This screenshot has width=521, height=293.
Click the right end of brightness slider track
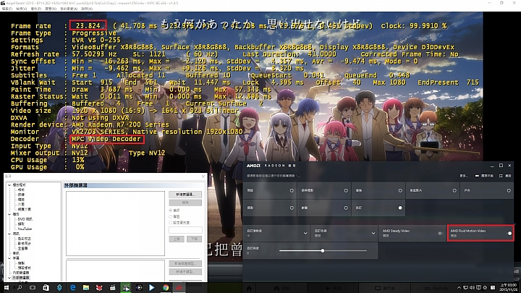coord(366,251)
